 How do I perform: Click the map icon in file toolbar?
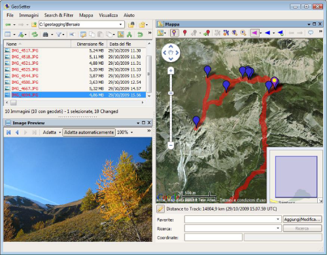click(121, 34)
